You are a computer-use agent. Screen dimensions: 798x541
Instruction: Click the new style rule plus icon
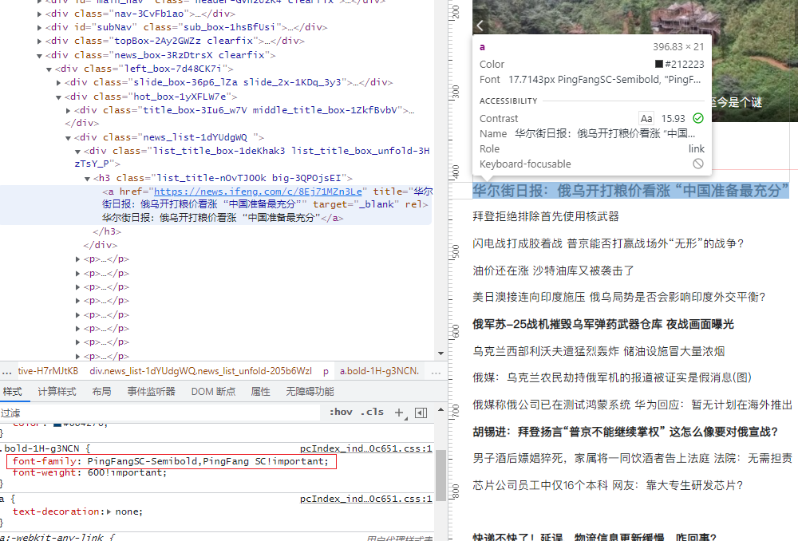click(400, 413)
